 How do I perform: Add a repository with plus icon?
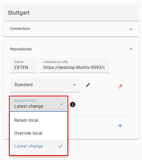[x=120, y=126]
